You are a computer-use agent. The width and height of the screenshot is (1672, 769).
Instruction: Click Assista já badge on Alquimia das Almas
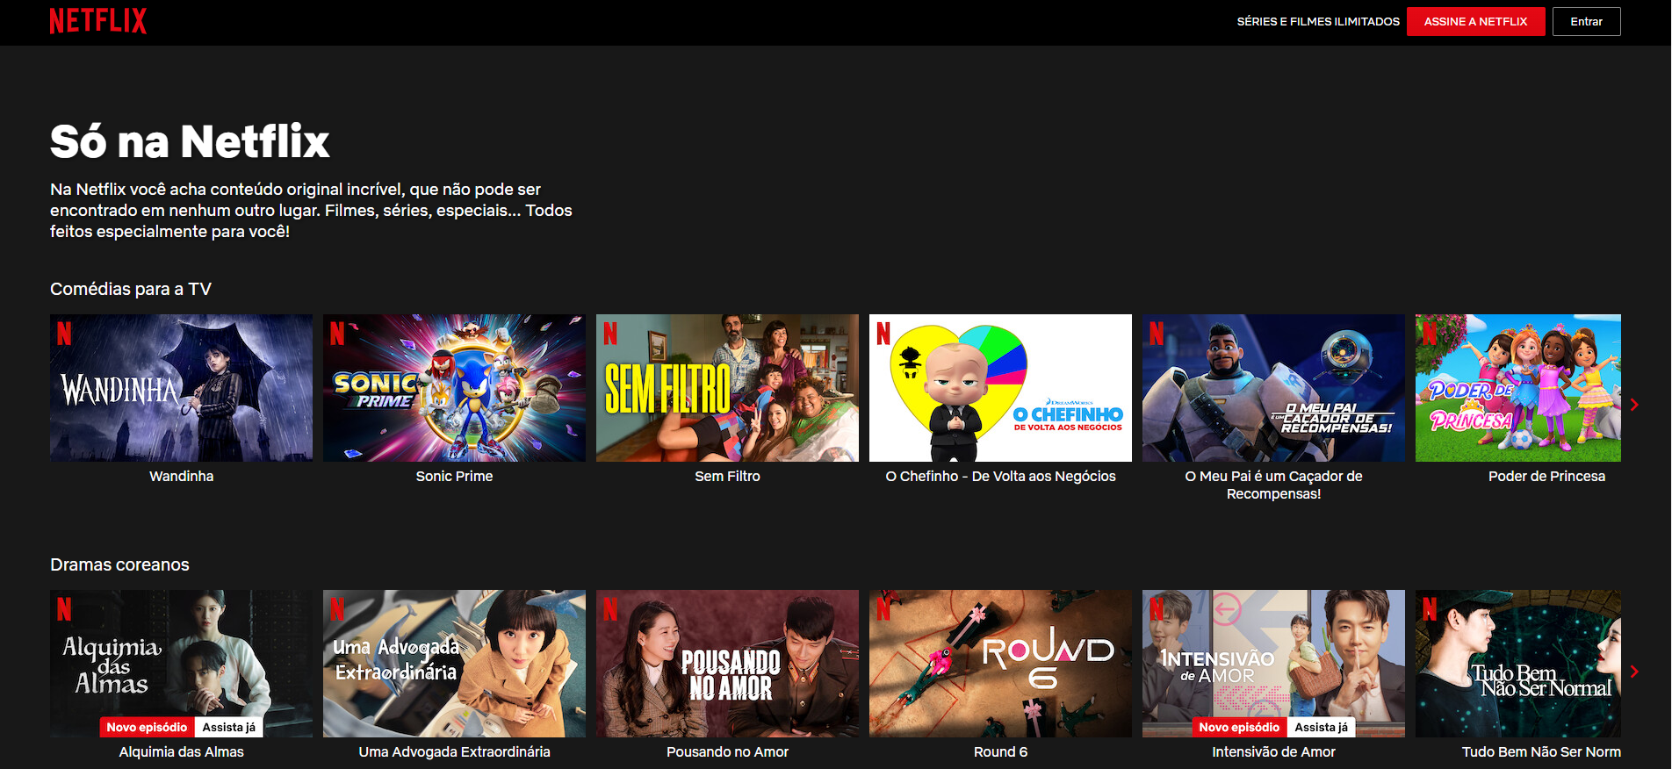point(228,727)
